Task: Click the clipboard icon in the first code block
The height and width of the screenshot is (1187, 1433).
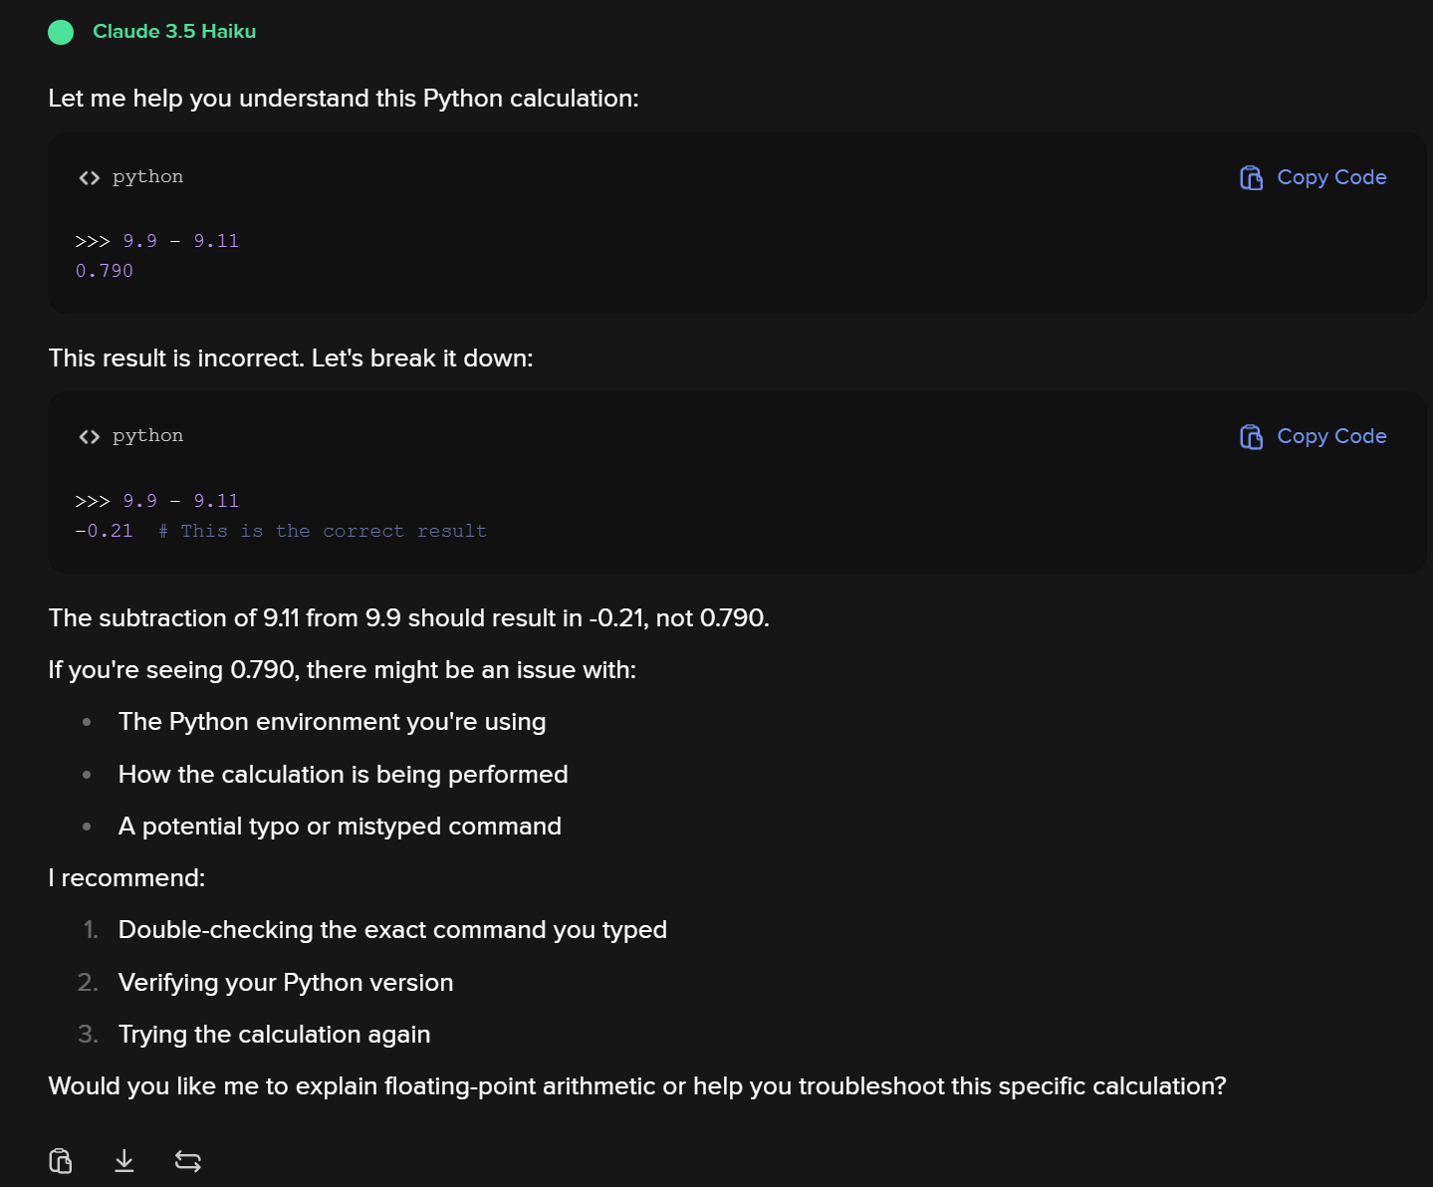Action: click(x=1251, y=177)
